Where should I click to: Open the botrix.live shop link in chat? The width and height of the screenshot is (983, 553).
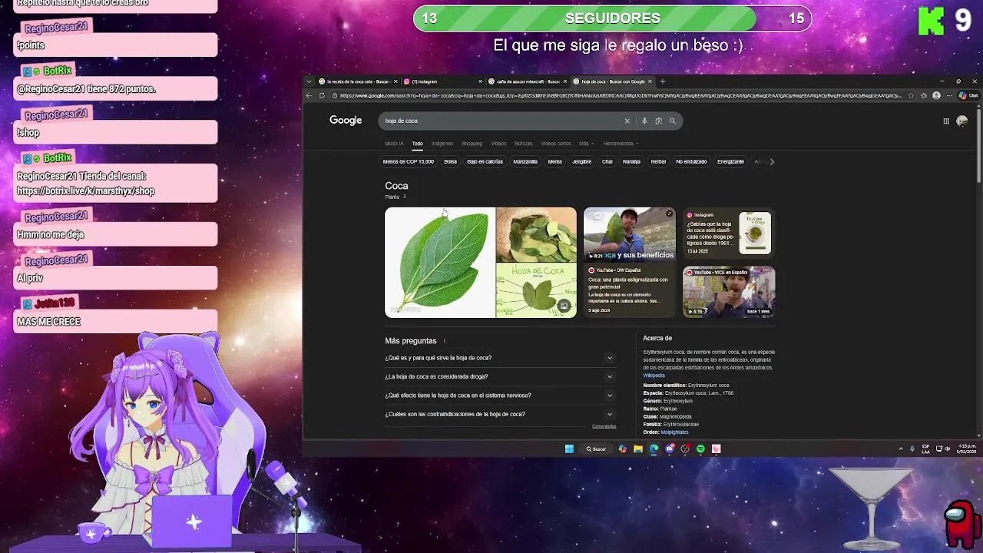(x=85, y=191)
